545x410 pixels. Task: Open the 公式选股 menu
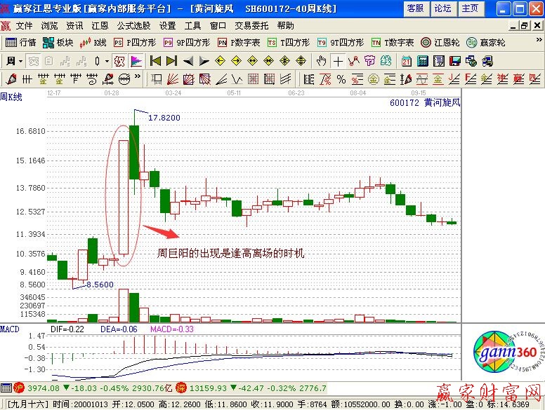(x=131, y=26)
